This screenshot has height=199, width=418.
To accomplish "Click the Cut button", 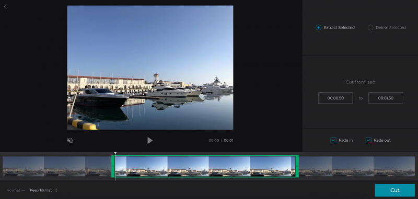I will point(394,190).
